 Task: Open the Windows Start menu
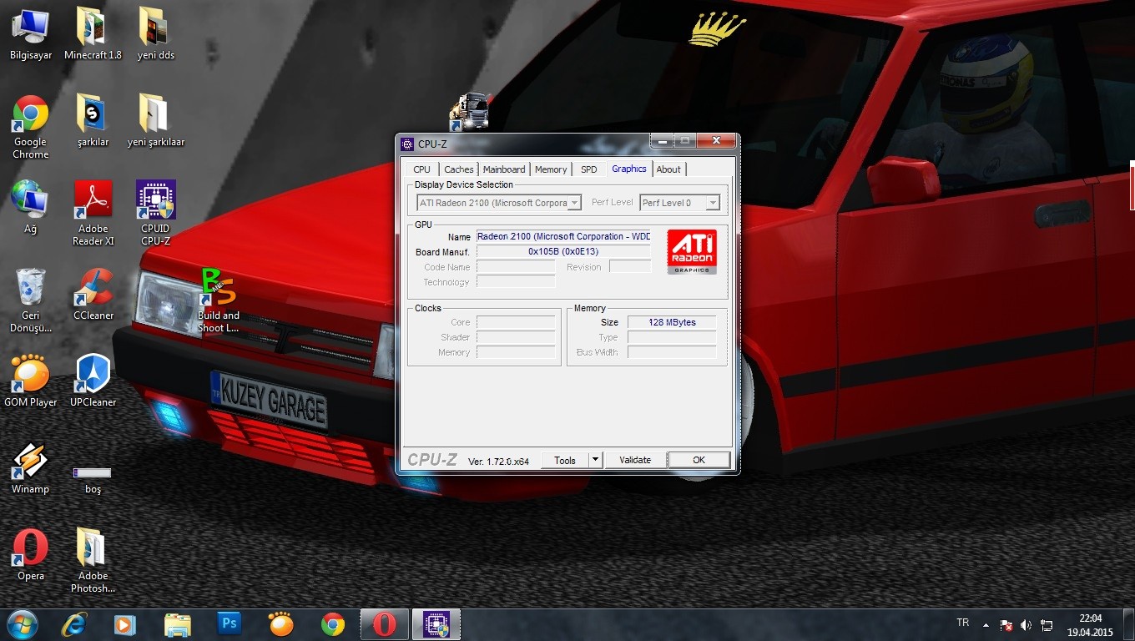23,624
